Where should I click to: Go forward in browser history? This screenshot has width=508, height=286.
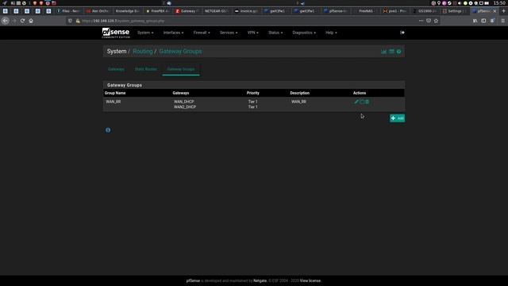pyautogui.click(x=14, y=21)
